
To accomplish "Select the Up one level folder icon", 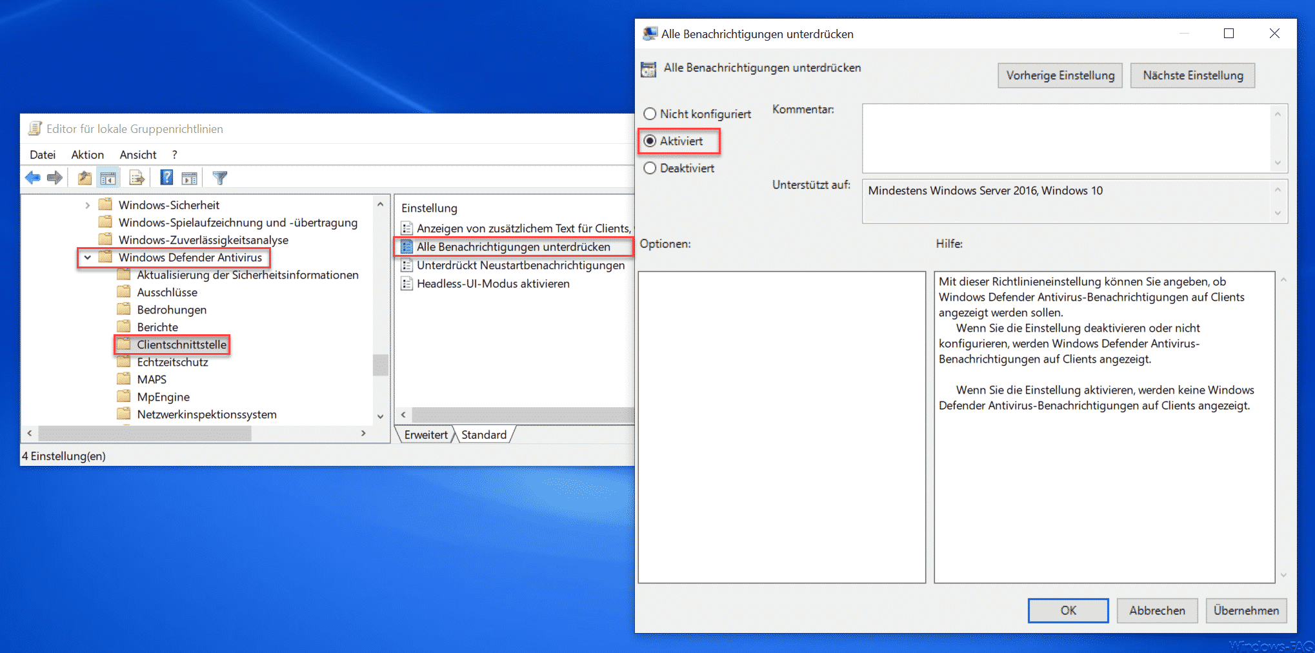I will click(85, 177).
